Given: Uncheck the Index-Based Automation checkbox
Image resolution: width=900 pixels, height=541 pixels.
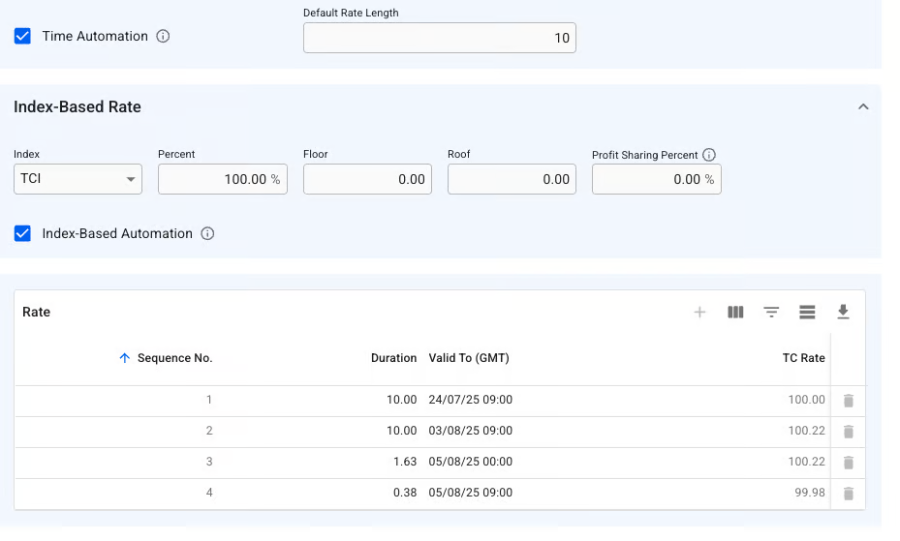Looking at the screenshot, I should pos(23,234).
